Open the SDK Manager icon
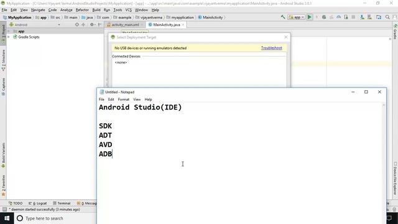The width and height of the screenshot is (398, 224). [369, 17]
